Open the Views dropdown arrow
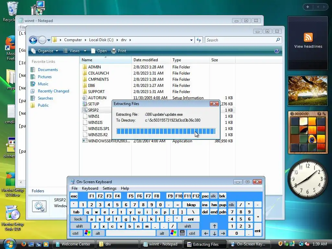This screenshot has height=249, width=332. click(x=85, y=51)
